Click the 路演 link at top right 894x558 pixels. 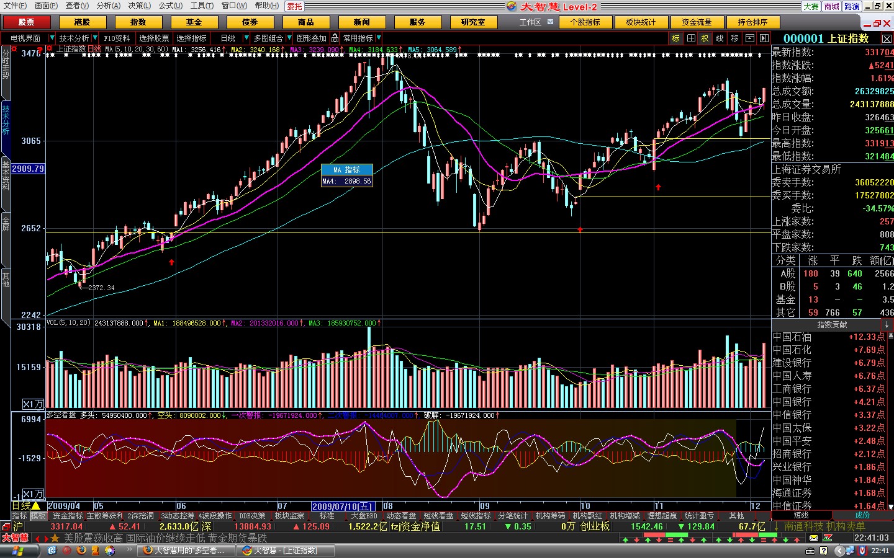pyautogui.click(x=852, y=6)
